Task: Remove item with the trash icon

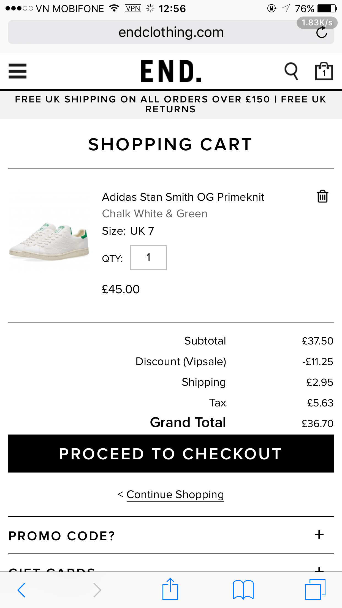Action: tap(322, 196)
